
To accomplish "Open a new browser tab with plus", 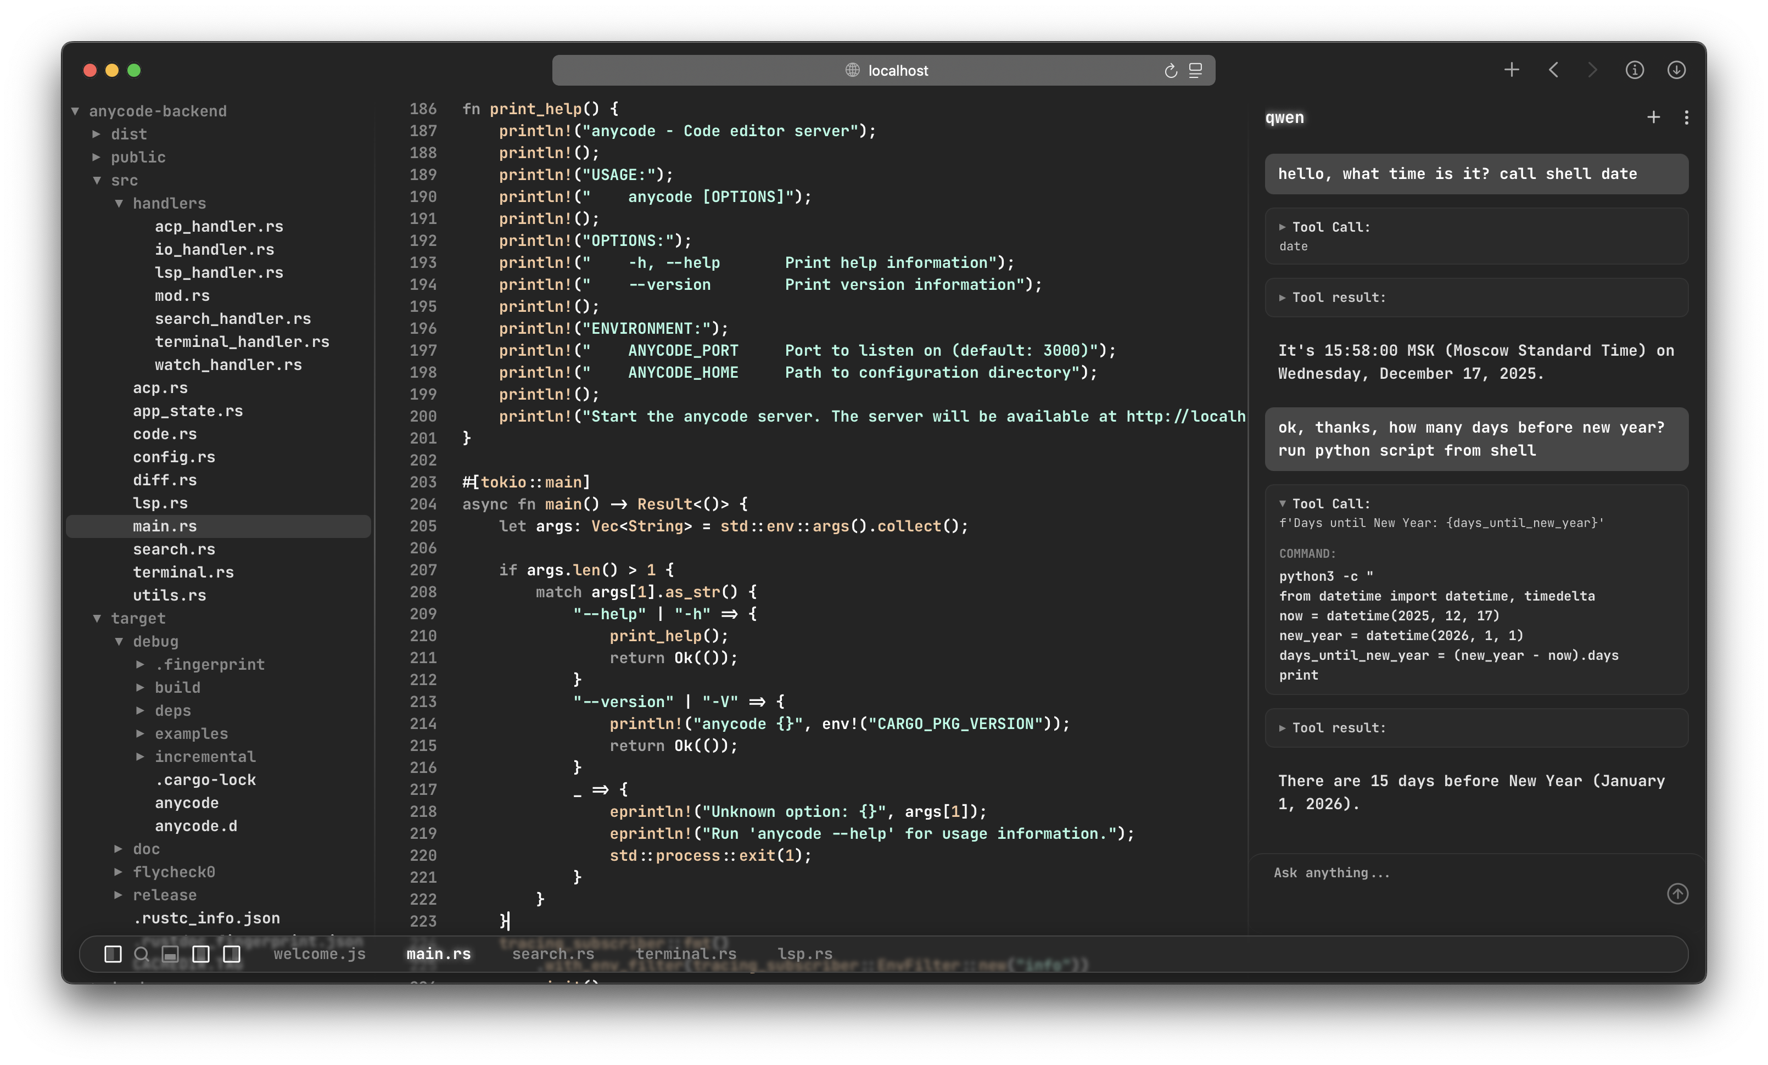I will click(x=1511, y=70).
